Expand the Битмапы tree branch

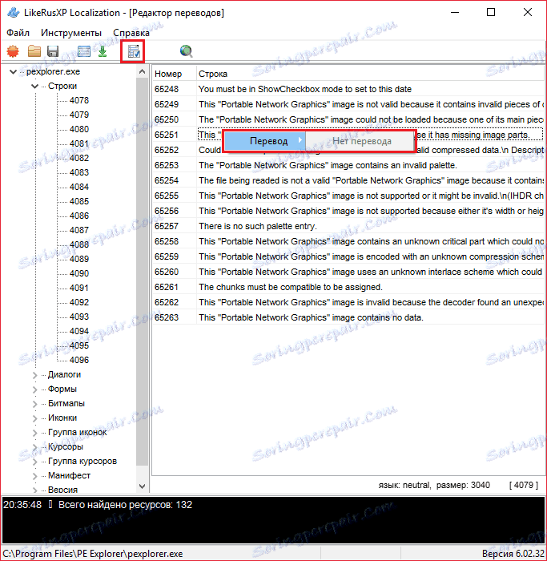tap(34, 404)
